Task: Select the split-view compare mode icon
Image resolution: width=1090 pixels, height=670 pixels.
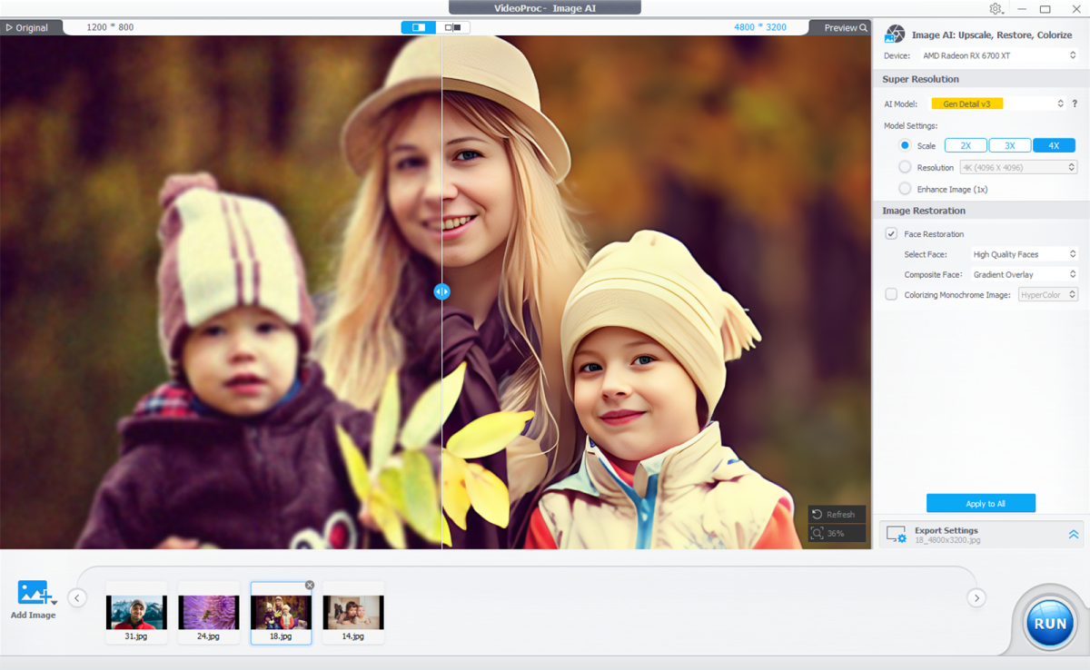Action: tap(419, 27)
